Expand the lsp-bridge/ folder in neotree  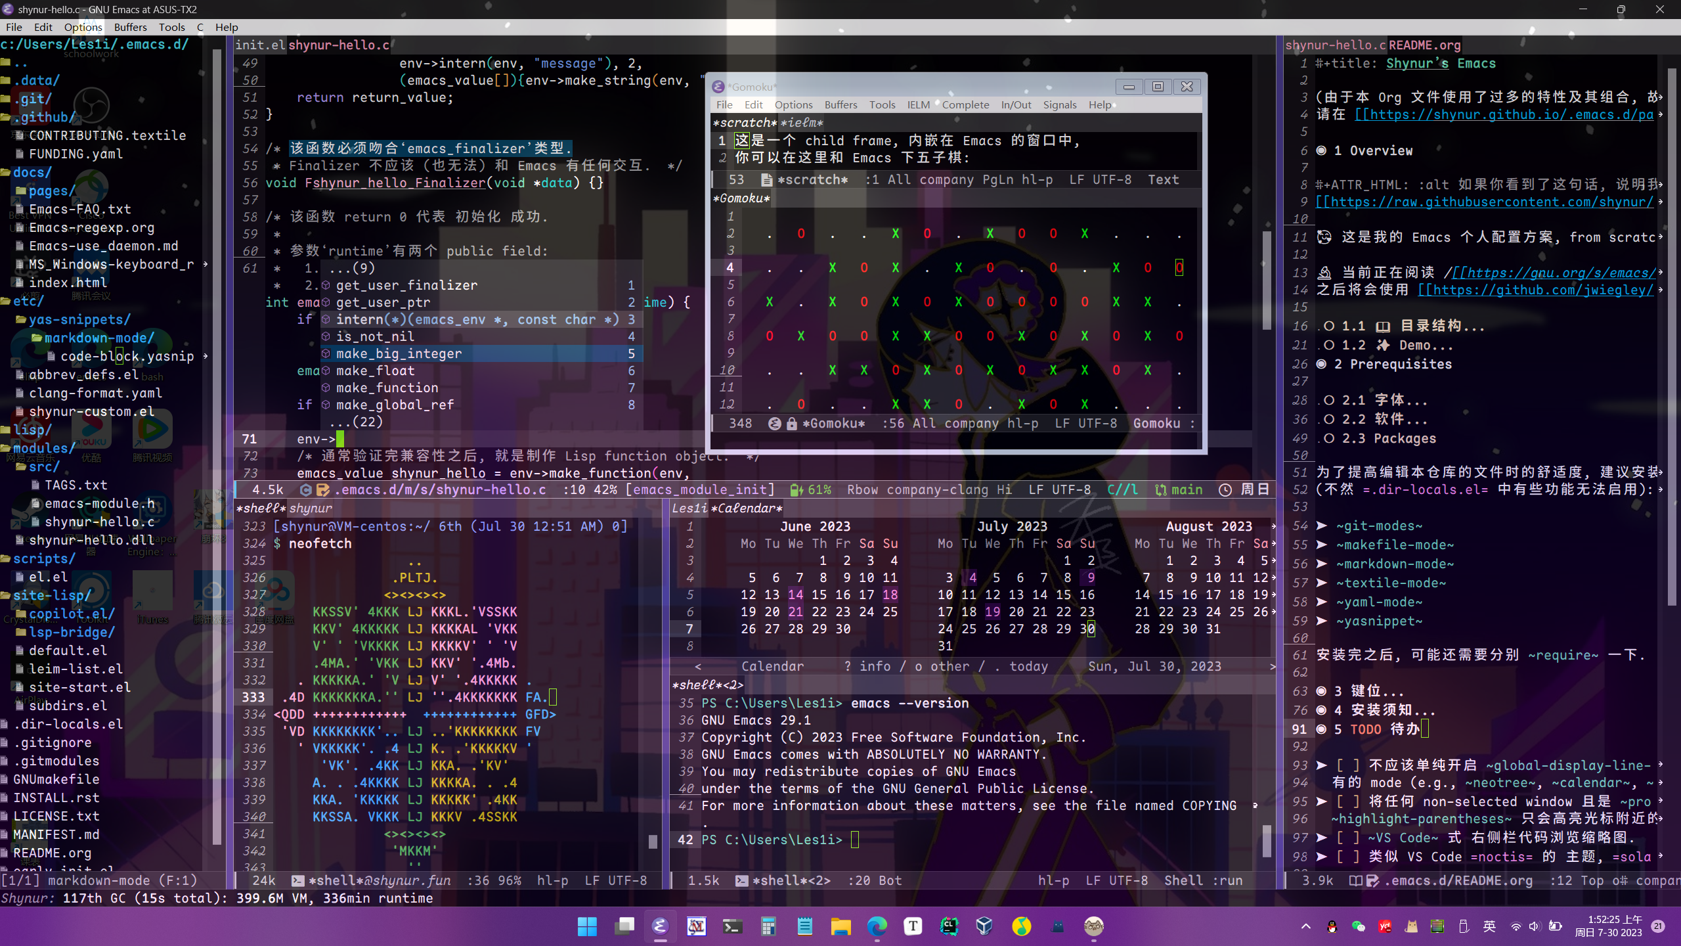click(65, 632)
